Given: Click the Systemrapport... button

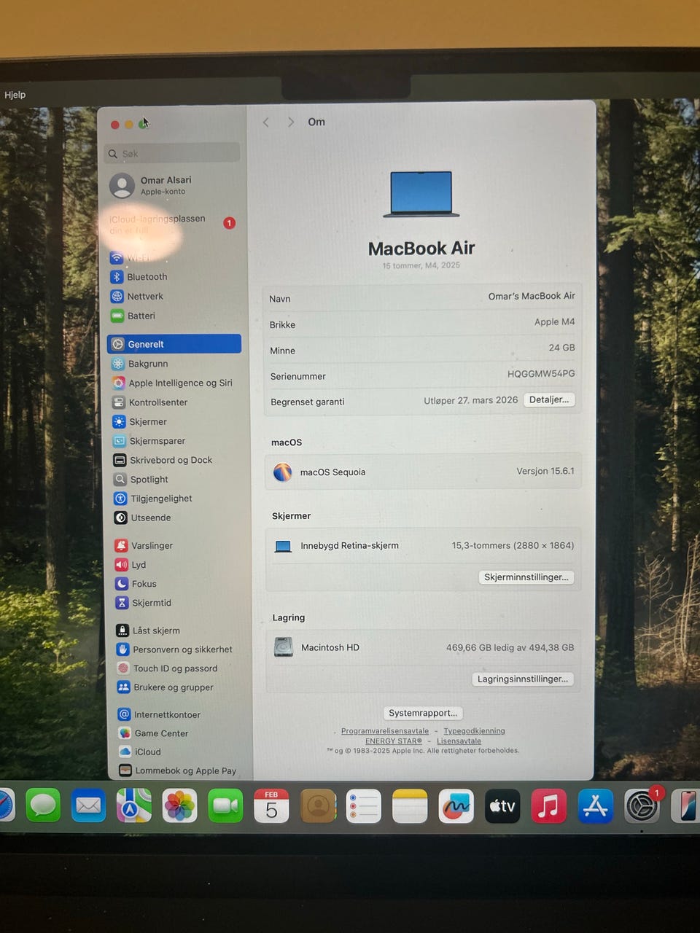Looking at the screenshot, I should [x=423, y=714].
